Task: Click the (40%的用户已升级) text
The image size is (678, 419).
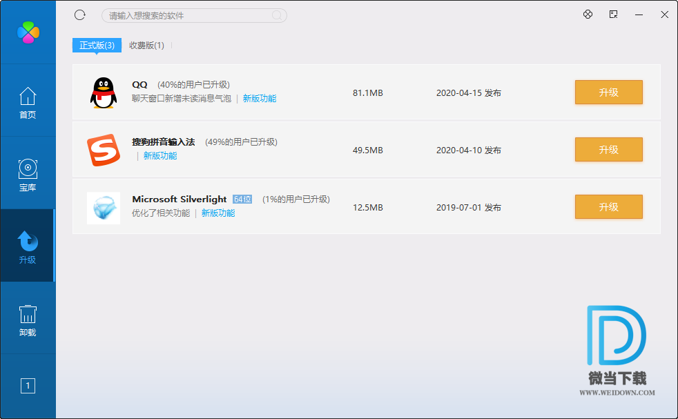Action: click(x=194, y=85)
